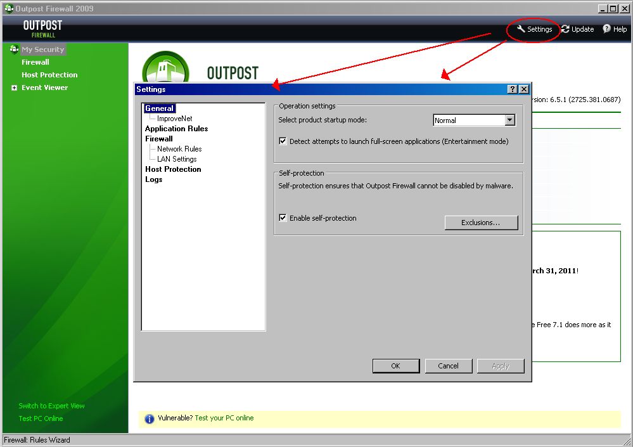Click the OUTPOST FIREWALL header logo

tap(43, 29)
